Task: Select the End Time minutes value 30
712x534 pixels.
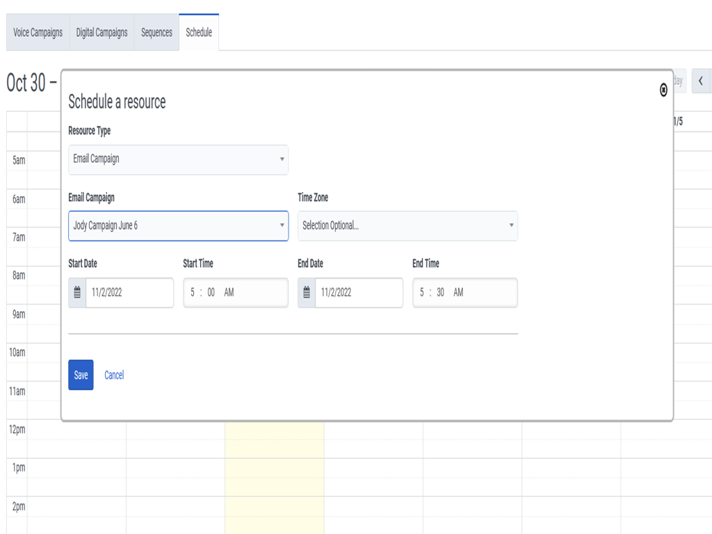Action: point(440,293)
